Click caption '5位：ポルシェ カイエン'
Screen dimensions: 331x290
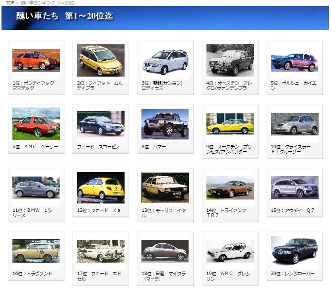(294, 86)
